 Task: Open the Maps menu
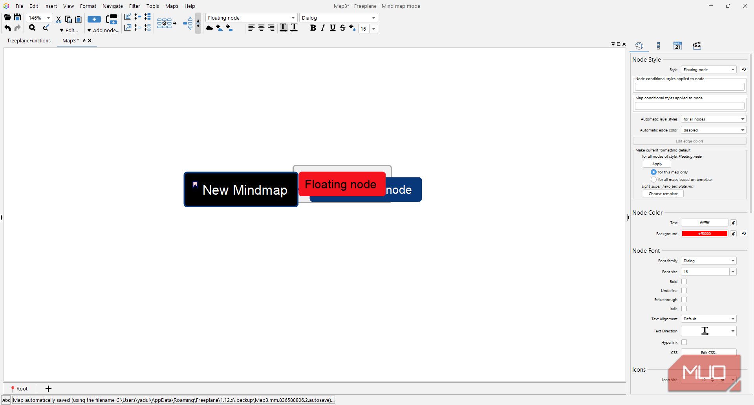click(x=172, y=6)
